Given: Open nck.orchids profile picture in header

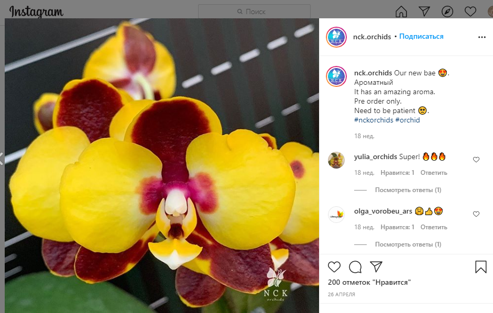Looking at the screenshot, I should pyautogui.click(x=336, y=37).
